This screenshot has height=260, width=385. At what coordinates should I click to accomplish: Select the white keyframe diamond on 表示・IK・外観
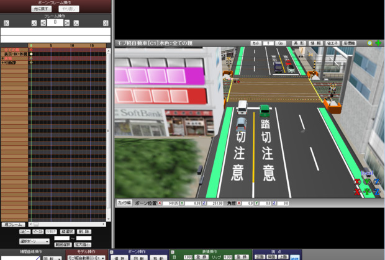(x=31, y=54)
